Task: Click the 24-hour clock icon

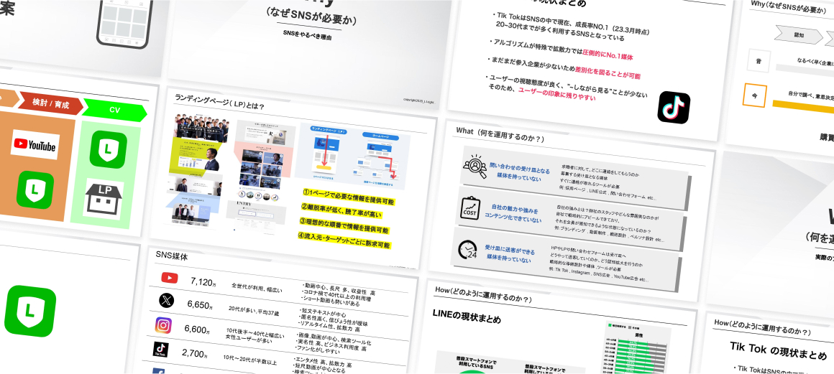Action: [467, 251]
